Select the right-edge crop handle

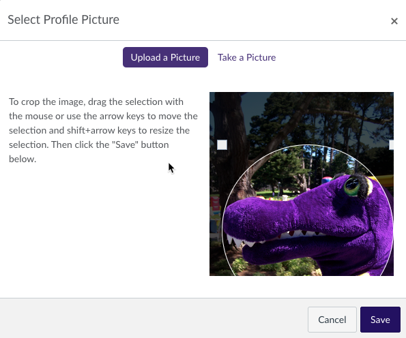(x=391, y=145)
